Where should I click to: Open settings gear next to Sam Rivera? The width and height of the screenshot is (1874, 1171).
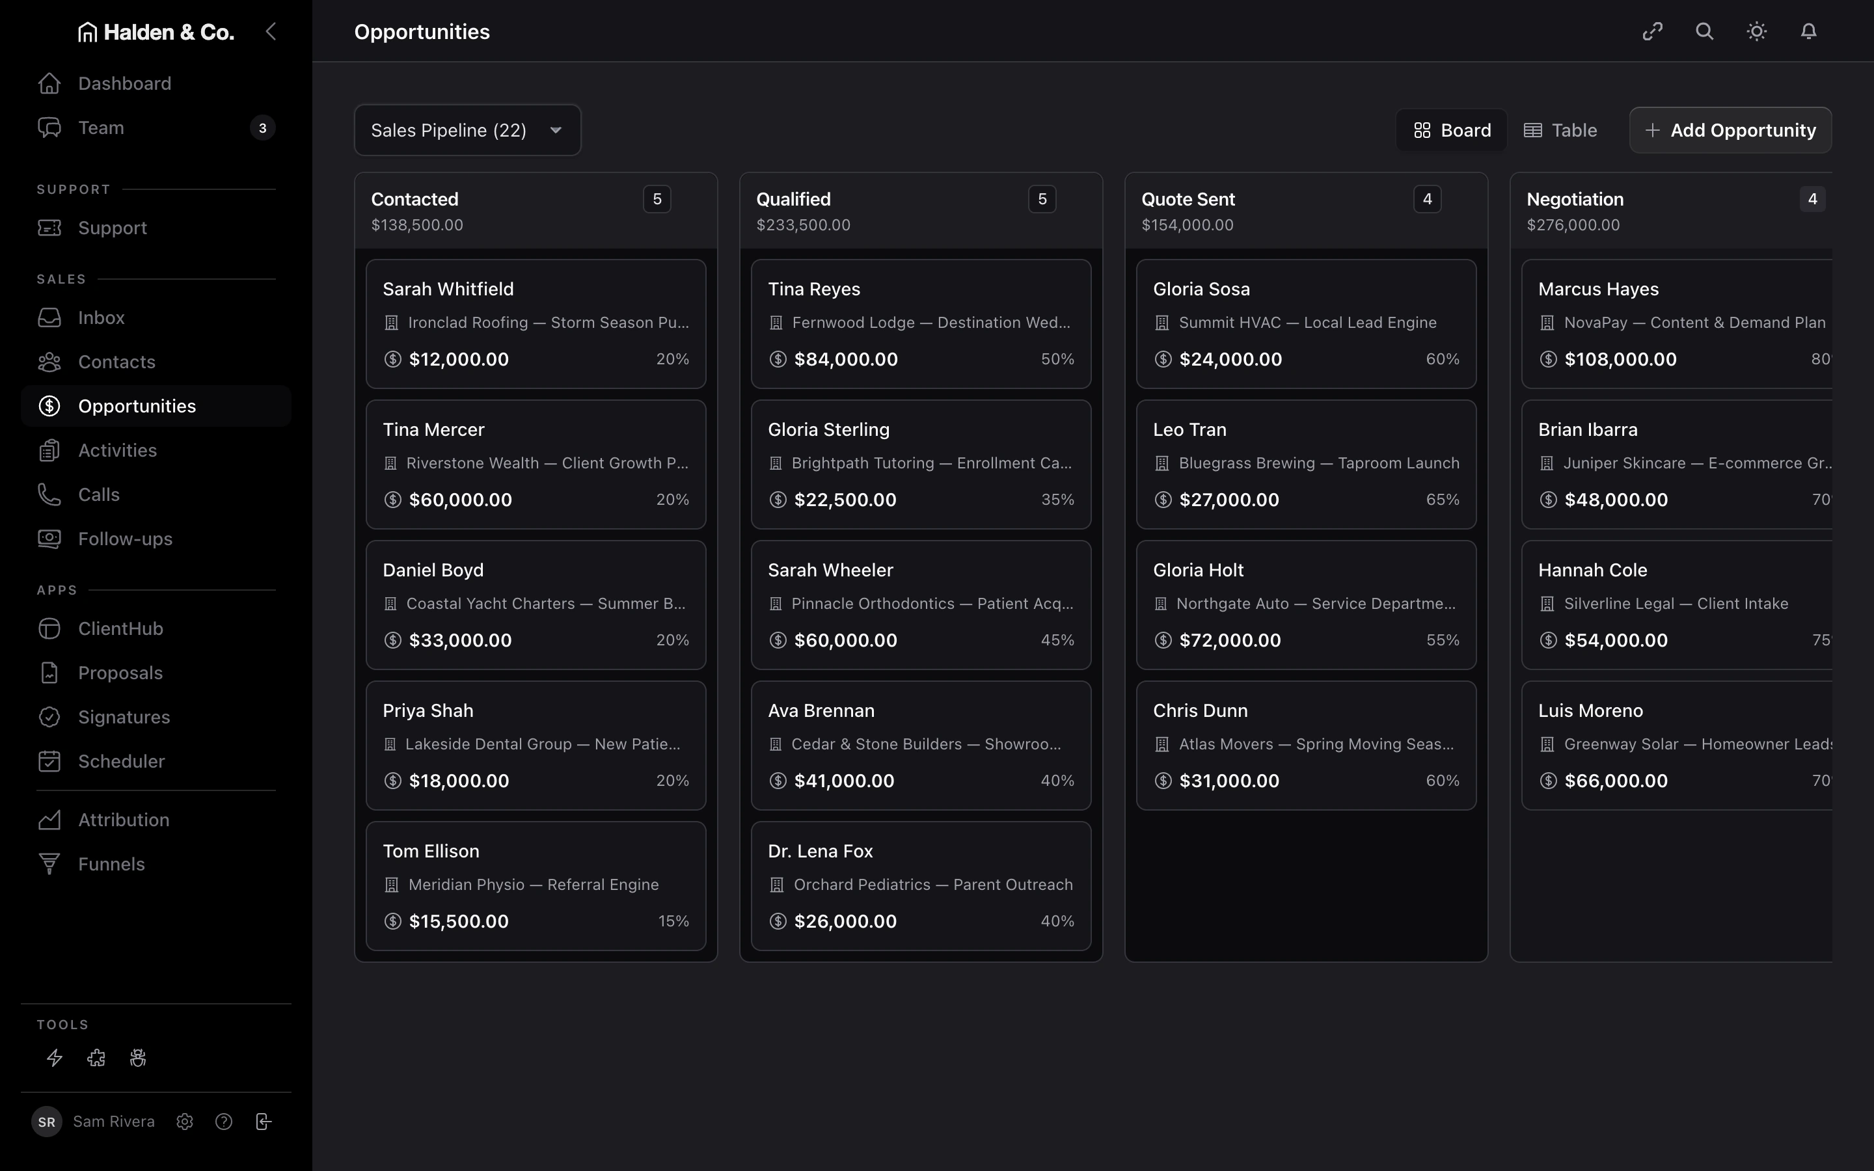tap(184, 1122)
